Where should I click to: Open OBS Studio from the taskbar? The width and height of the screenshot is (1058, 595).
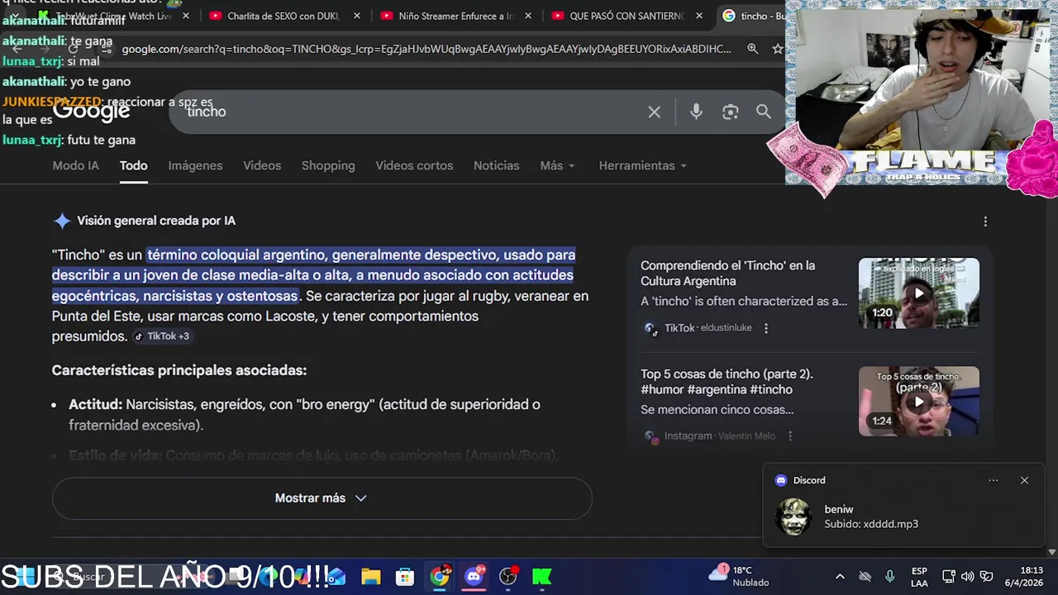(508, 577)
